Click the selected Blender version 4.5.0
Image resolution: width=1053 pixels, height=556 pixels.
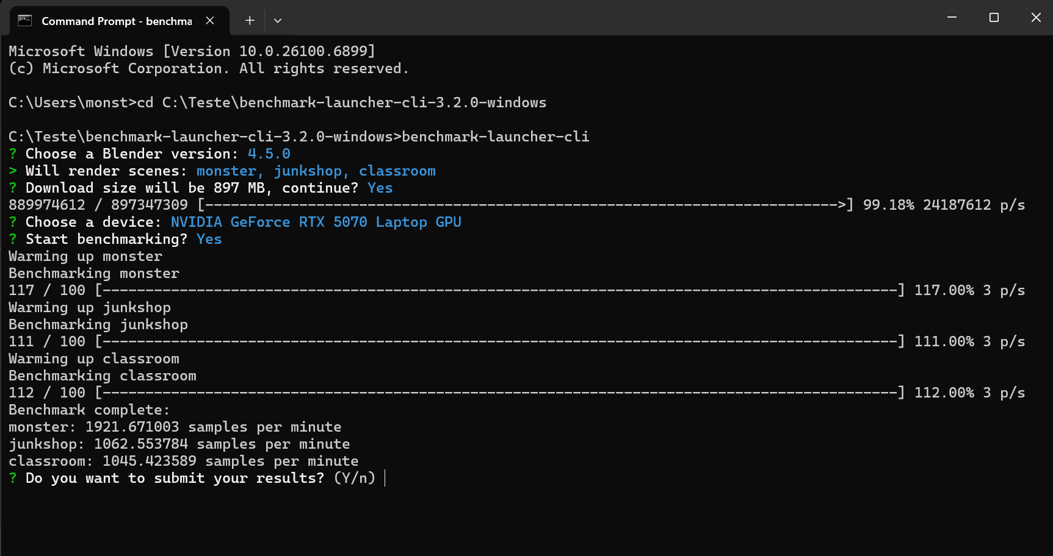[x=269, y=154]
